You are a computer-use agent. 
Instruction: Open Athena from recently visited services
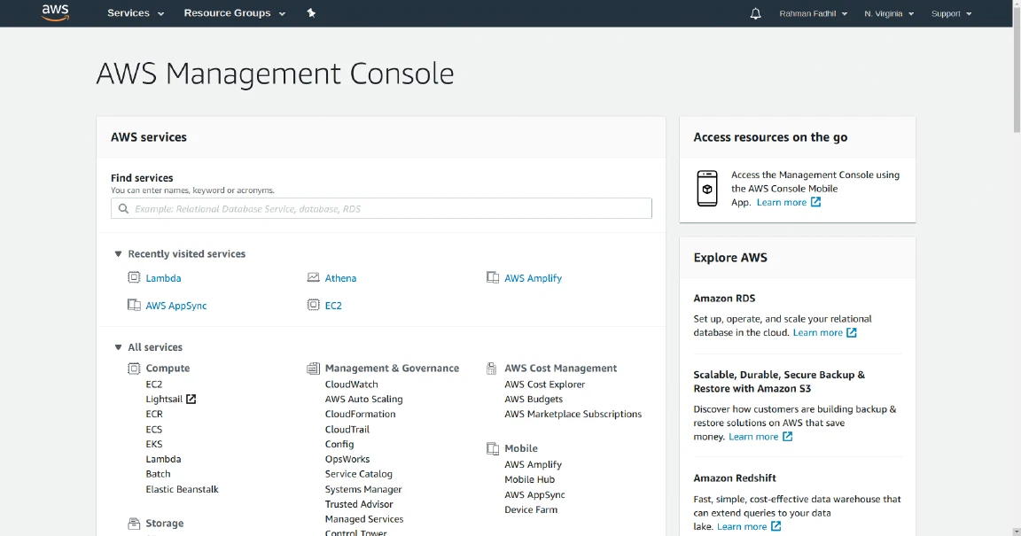click(x=340, y=278)
